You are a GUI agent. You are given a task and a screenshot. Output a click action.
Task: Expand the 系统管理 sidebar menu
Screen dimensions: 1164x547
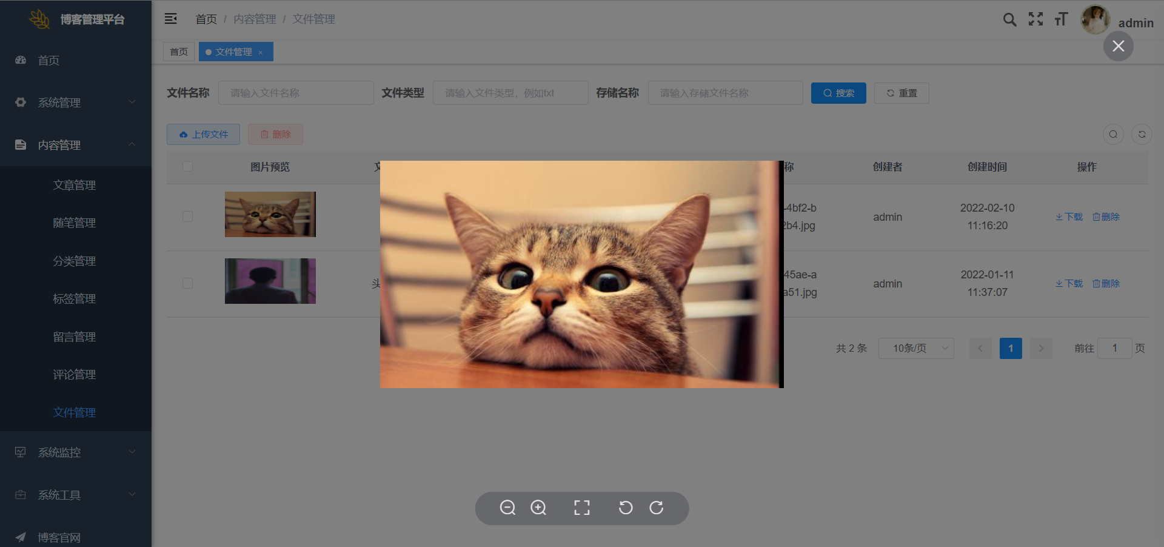coord(75,102)
